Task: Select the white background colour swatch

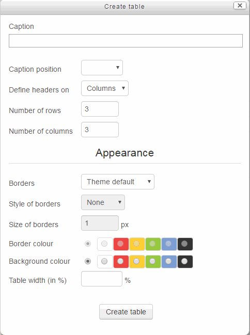Action: click(x=105, y=262)
